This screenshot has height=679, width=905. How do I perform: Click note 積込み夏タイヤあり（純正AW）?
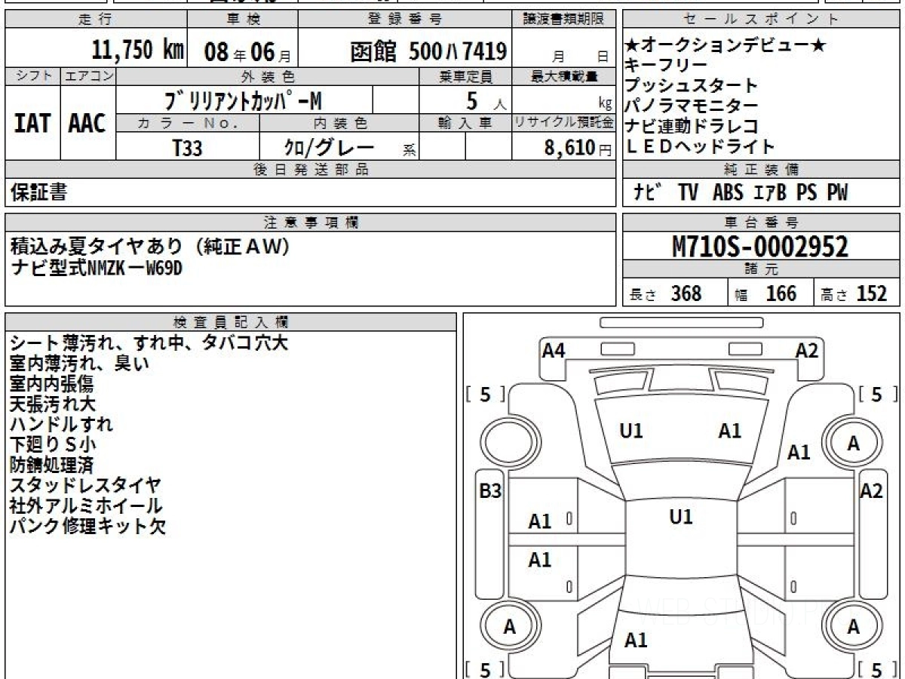[x=150, y=247]
